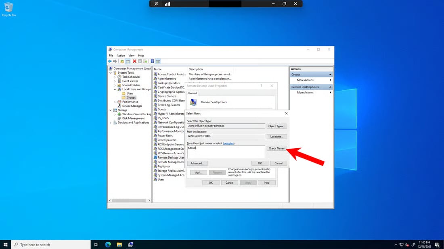Click the Up one level folder icon
Viewport: 444px width, 249px height.
click(x=122, y=61)
